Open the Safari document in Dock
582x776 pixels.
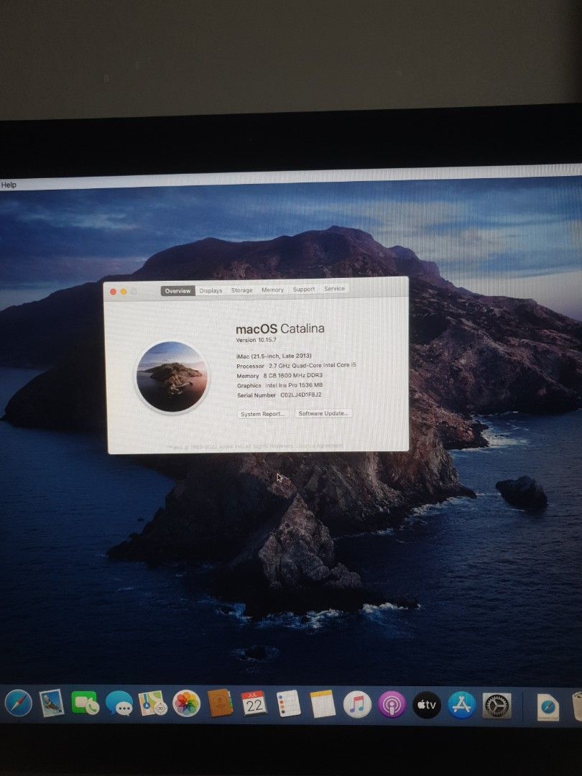tap(548, 708)
